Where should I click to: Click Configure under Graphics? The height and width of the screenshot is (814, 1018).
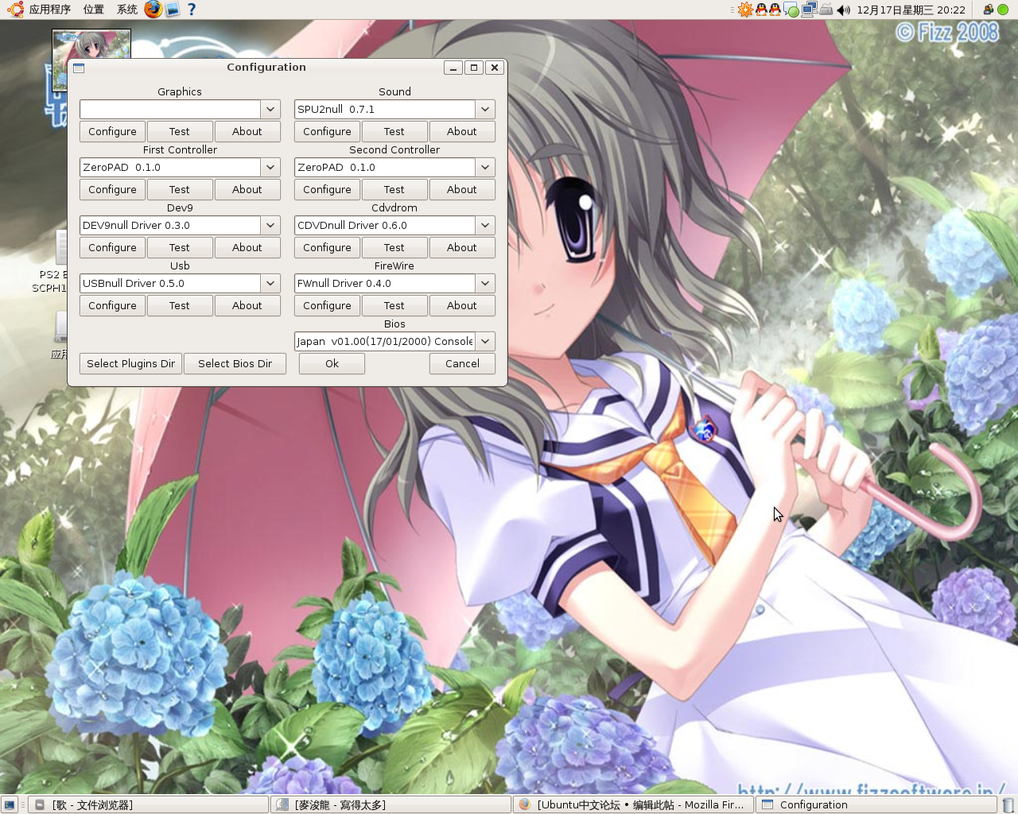(x=112, y=131)
